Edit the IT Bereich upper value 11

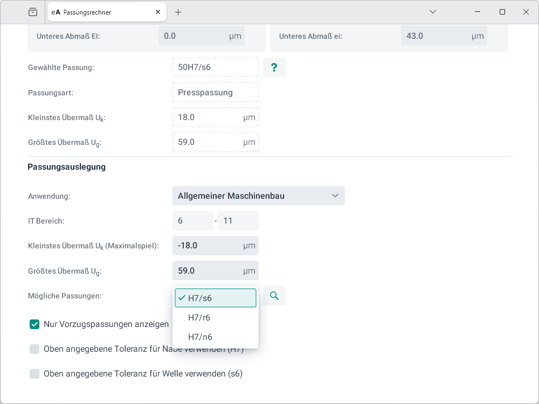click(238, 221)
